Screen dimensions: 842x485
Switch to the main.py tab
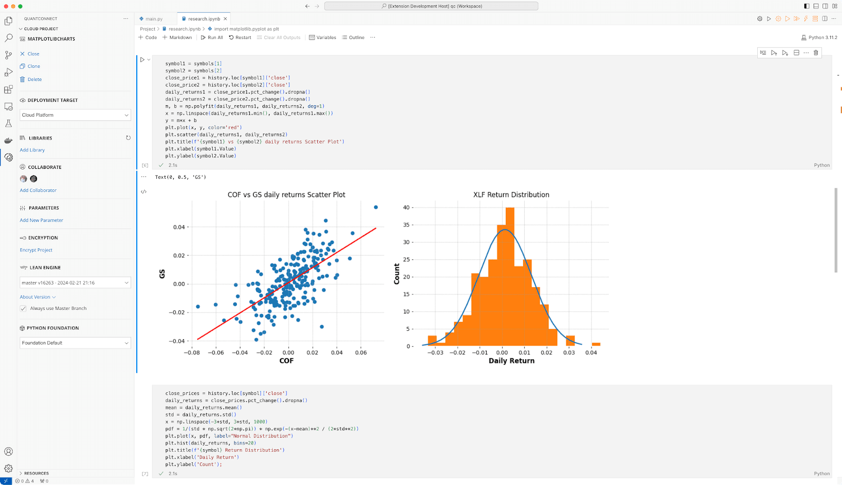coord(154,19)
